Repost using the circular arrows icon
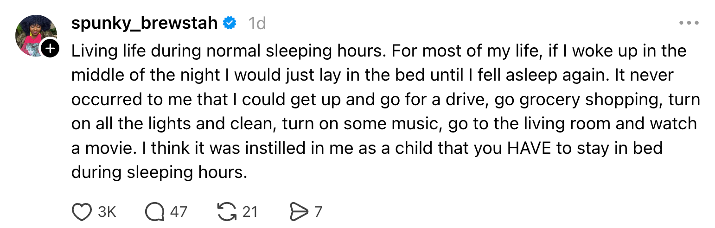715x228 pixels. click(227, 212)
